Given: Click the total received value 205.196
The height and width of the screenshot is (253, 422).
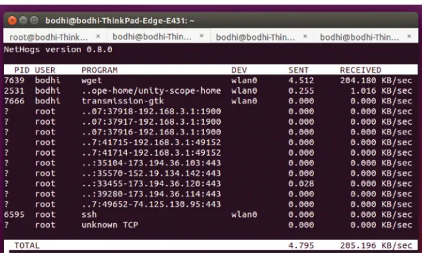Looking at the screenshot, I should pyautogui.click(x=358, y=245).
